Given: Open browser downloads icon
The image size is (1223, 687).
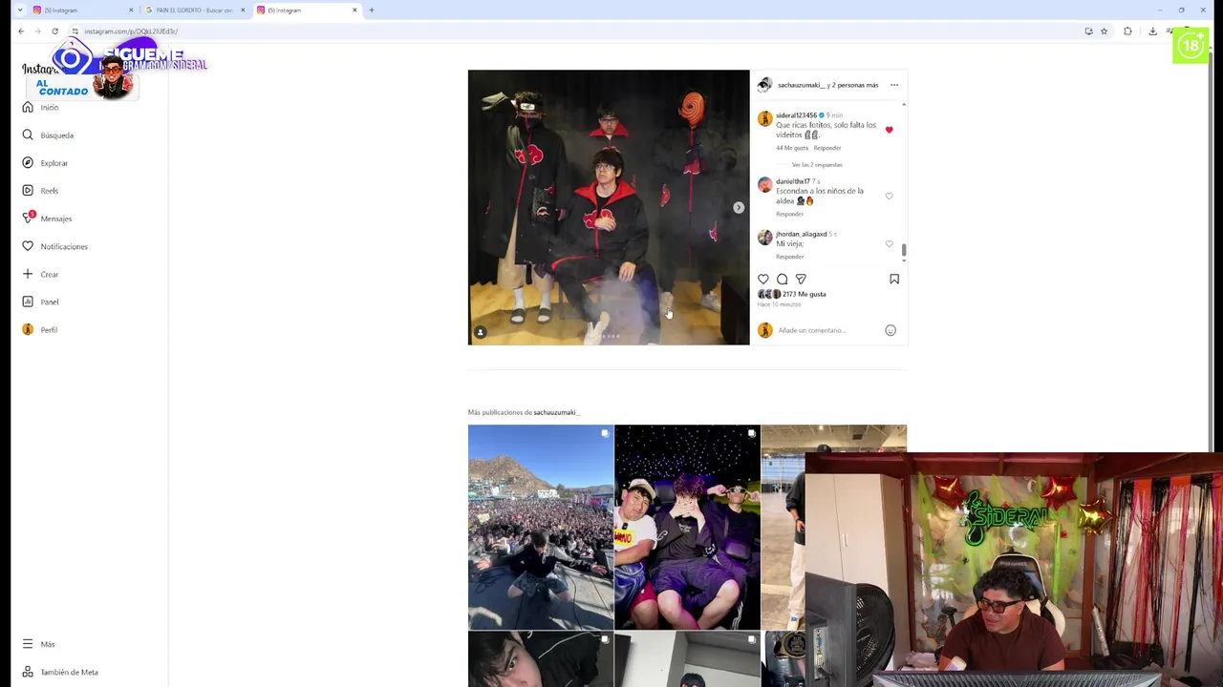Looking at the screenshot, I should point(1152,31).
